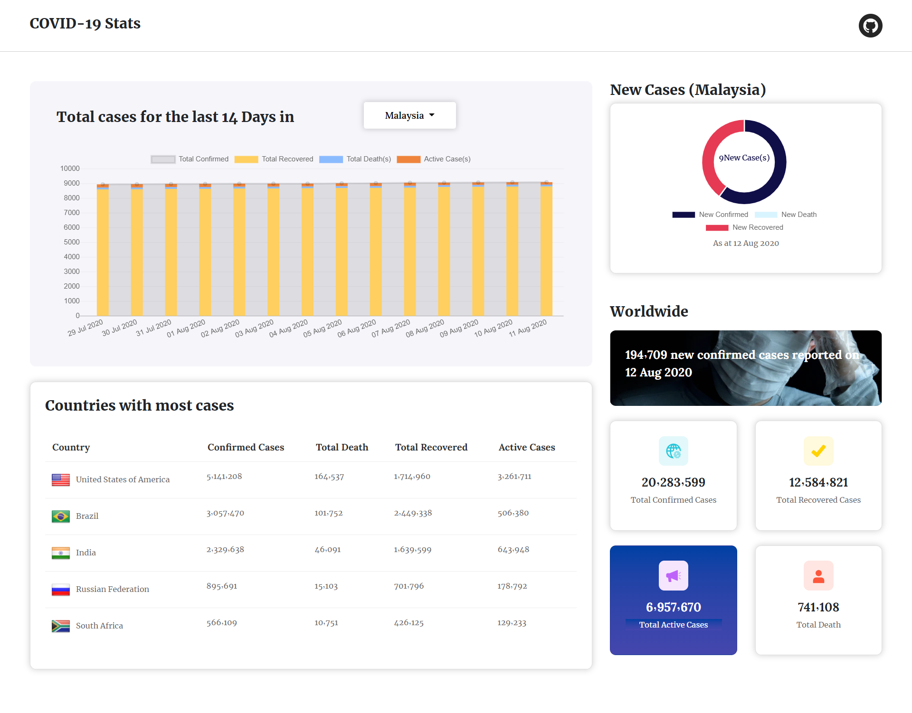Click the United States of America flag

[61, 480]
